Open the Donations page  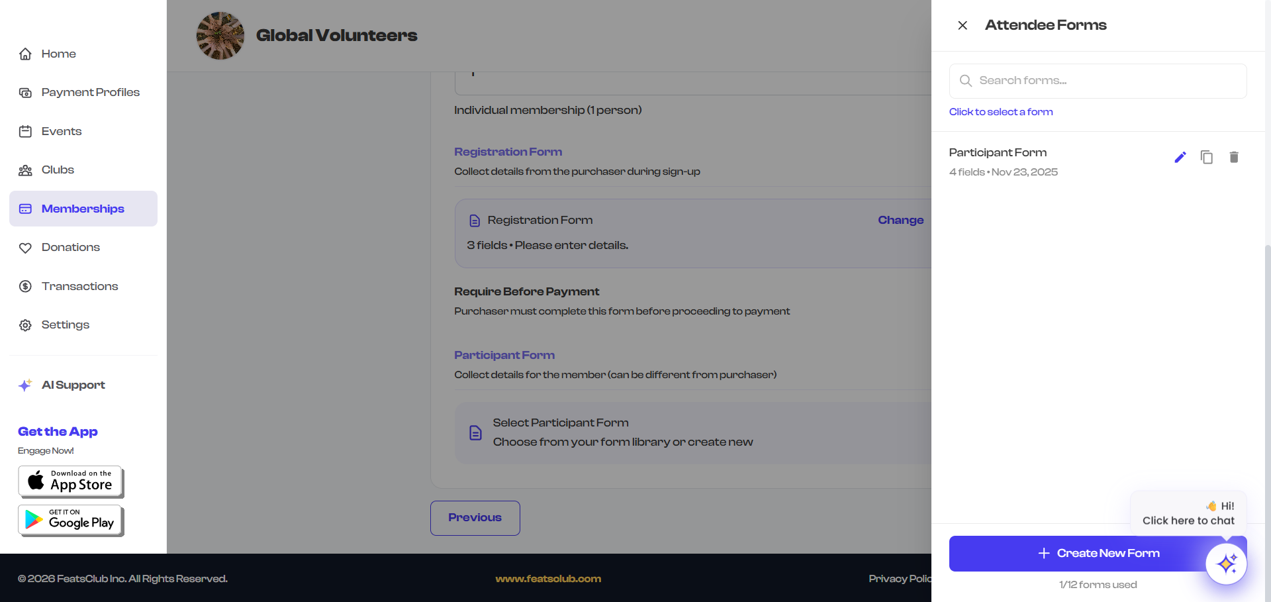tap(83, 247)
